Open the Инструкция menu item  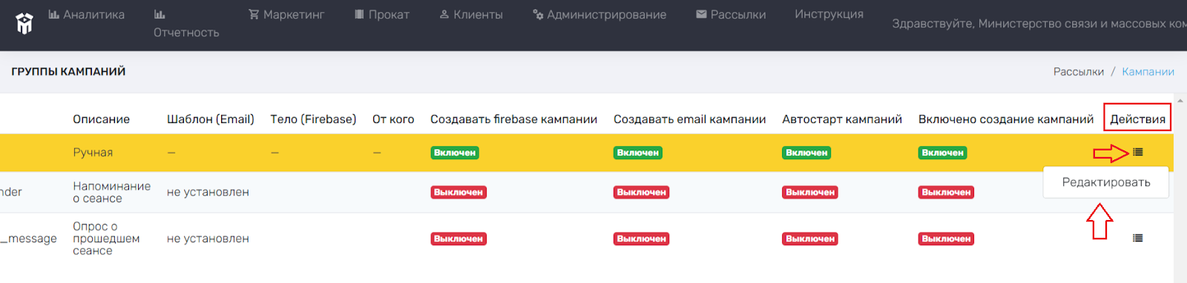click(x=829, y=15)
